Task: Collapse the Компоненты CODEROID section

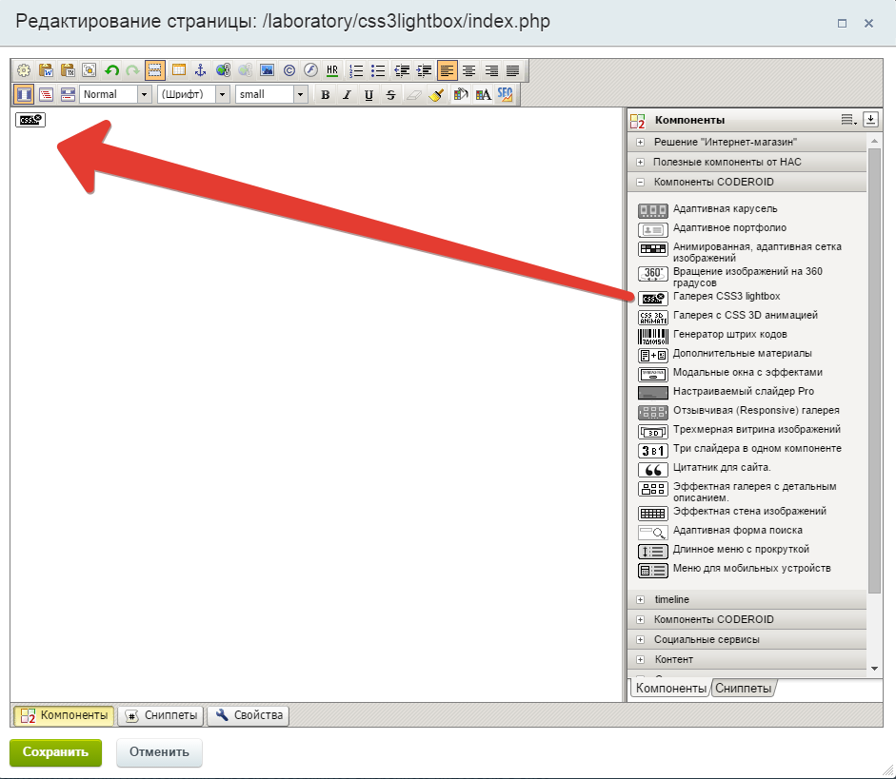Action: coord(641,182)
